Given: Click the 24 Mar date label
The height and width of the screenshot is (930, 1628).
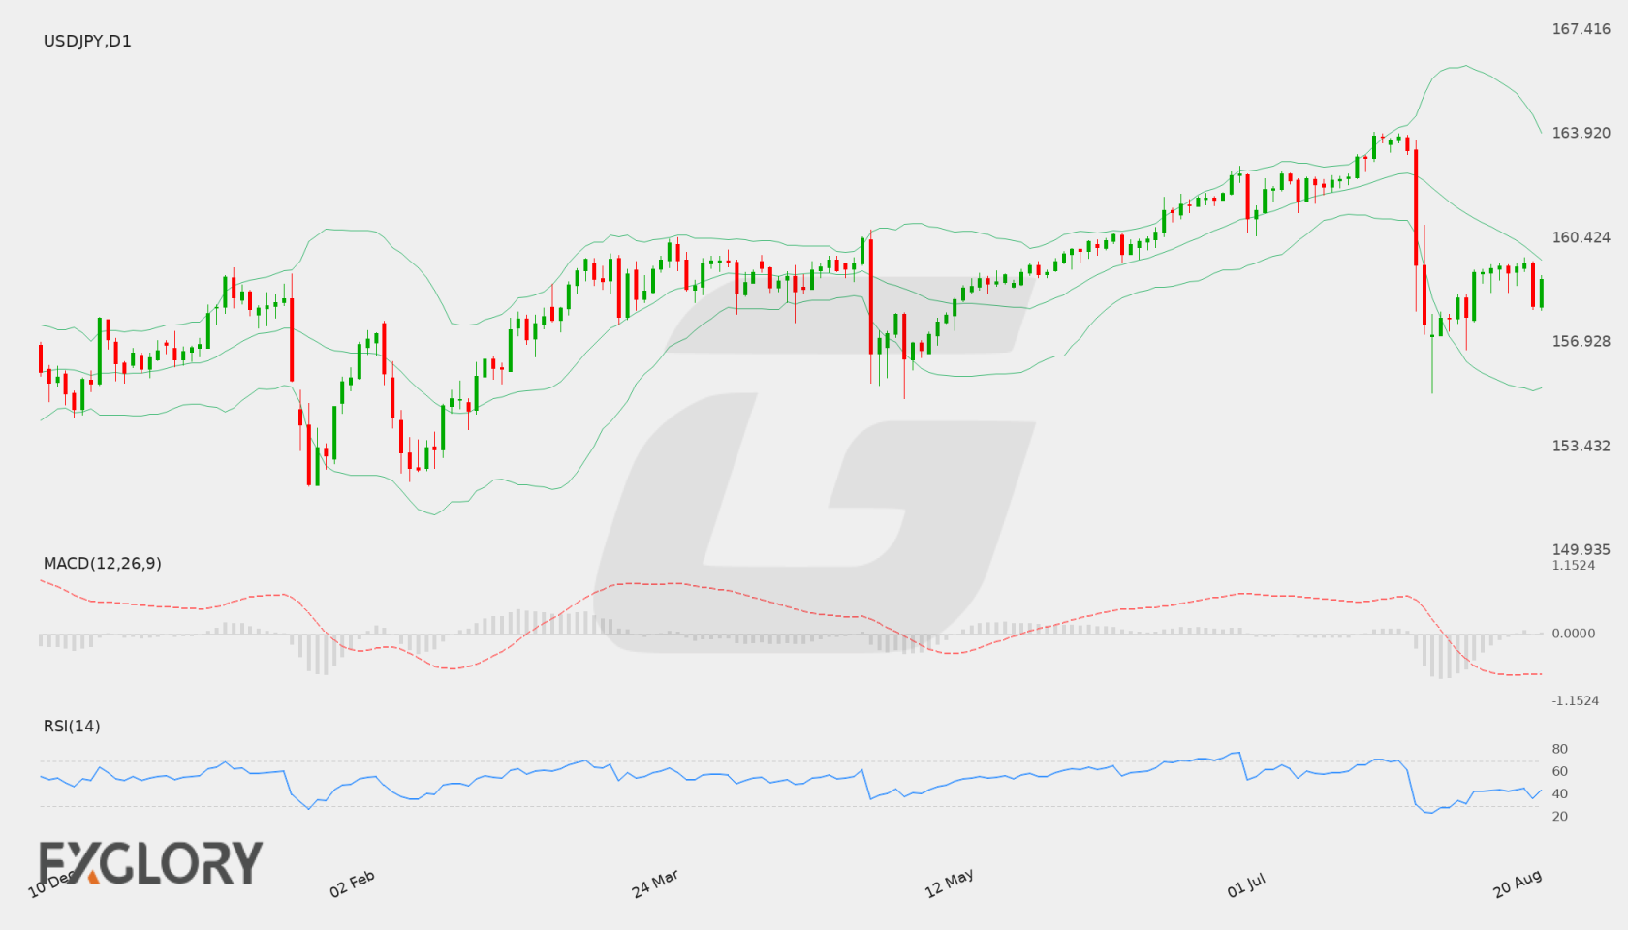Looking at the screenshot, I should pyautogui.click(x=654, y=883).
